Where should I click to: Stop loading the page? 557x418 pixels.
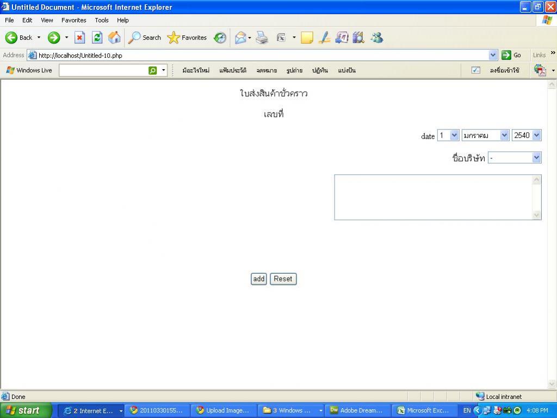(79, 38)
